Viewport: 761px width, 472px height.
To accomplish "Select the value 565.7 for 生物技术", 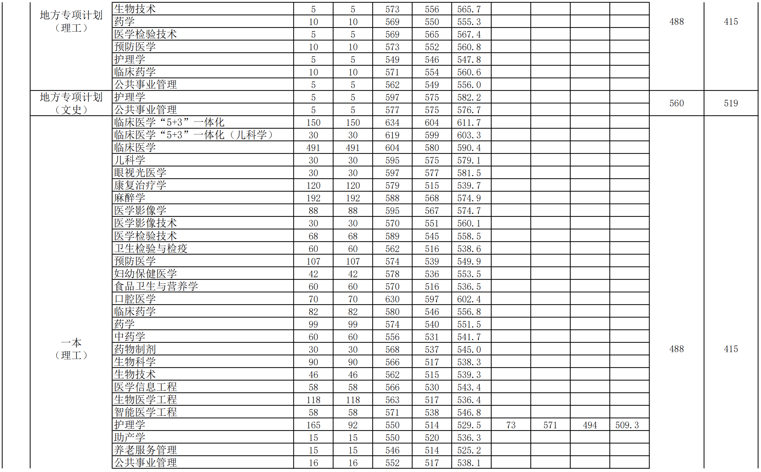I will [x=469, y=9].
